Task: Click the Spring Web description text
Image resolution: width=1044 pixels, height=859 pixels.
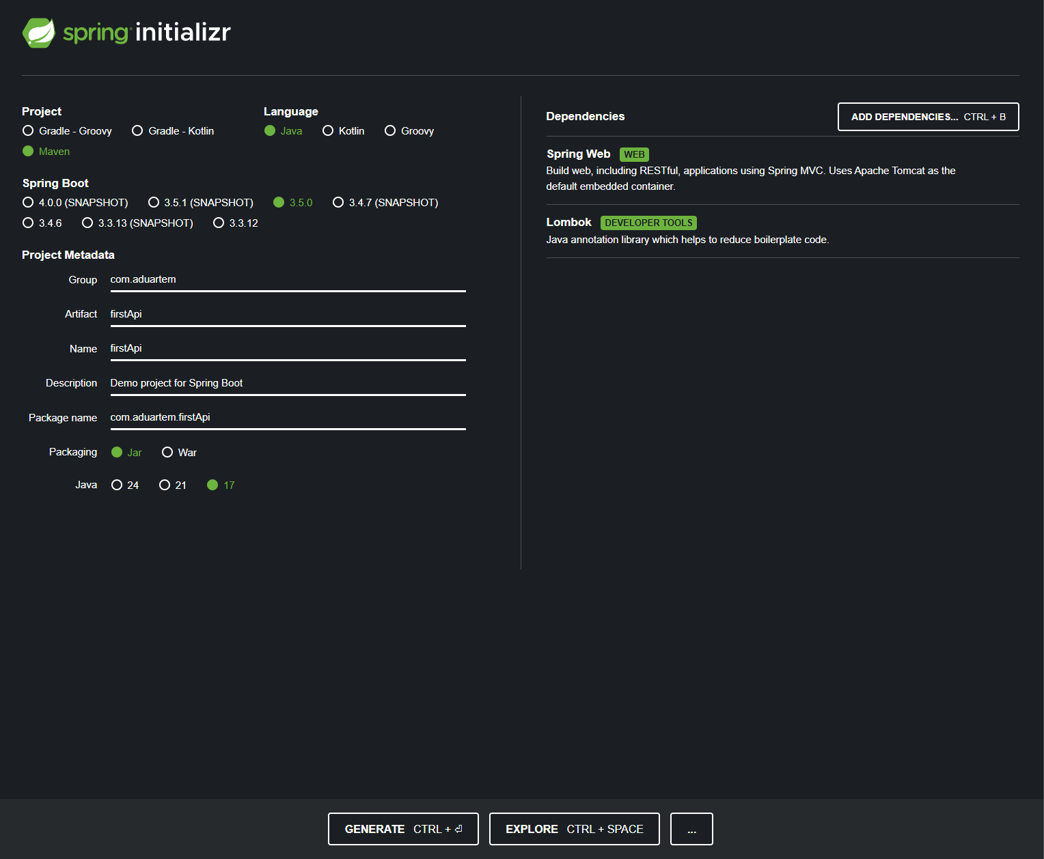Action: (x=750, y=179)
